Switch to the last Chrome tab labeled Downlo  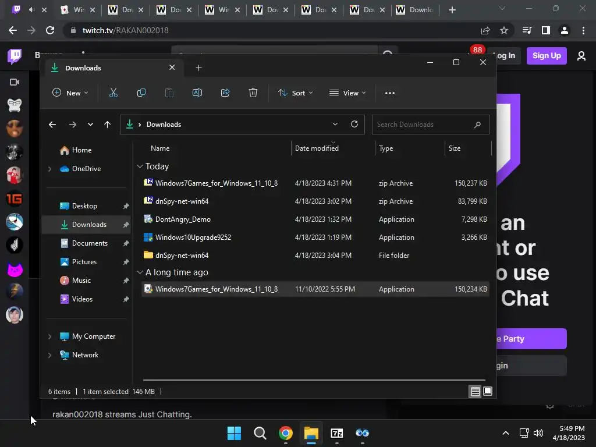point(415,10)
